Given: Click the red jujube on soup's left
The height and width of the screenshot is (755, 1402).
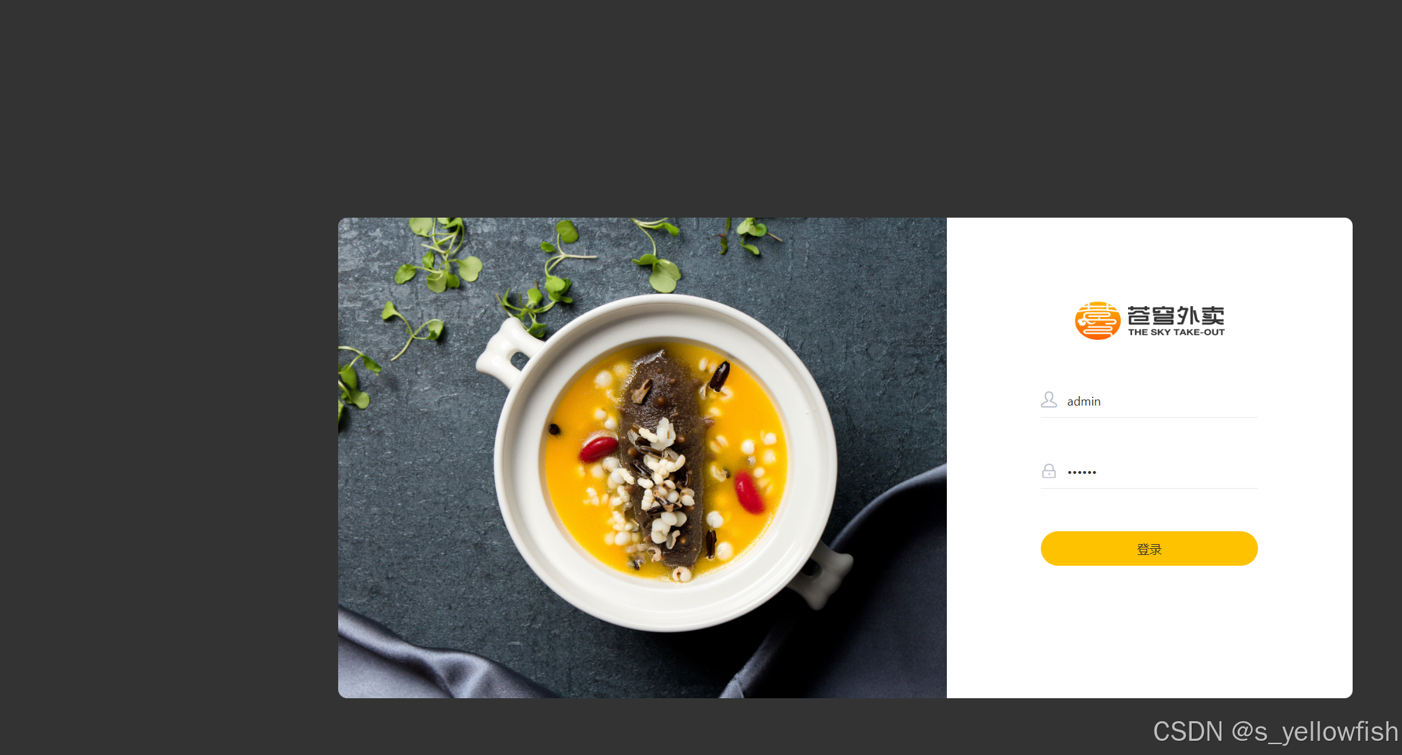Looking at the screenshot, I should point(599,448).
